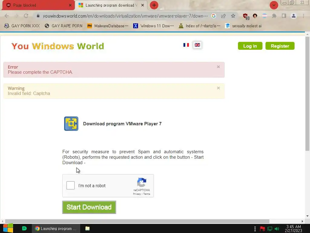This screenshot has width=310, height=233.
Task: Toggle the browser side panel
Action: pos(284,16)
